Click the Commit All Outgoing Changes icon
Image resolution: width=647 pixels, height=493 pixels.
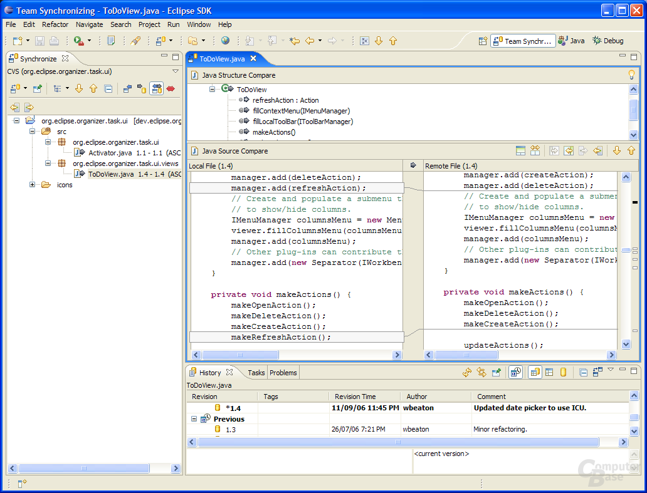29,108
